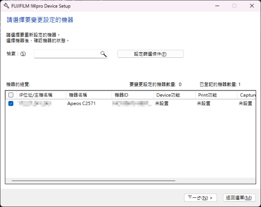
Task: Click the 機器的總覽 label
Action: pos(18,84)
